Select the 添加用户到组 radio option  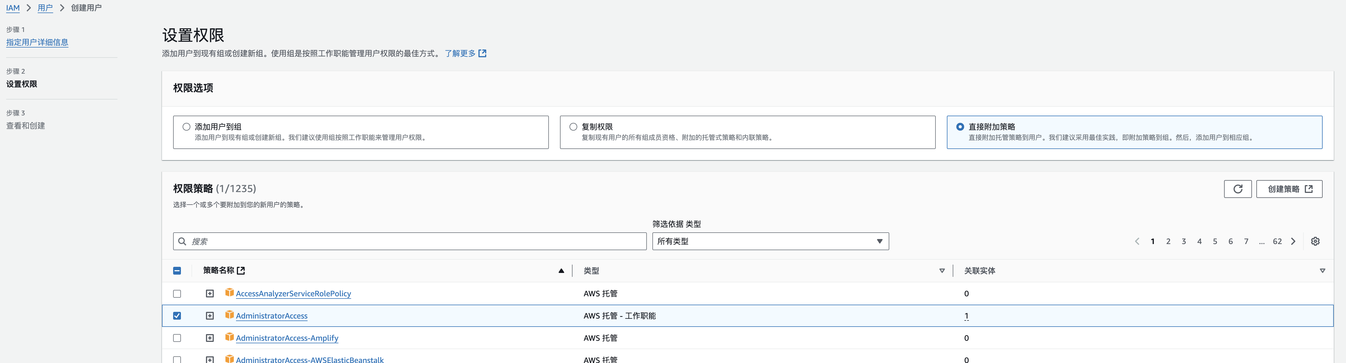coord(186,127)
